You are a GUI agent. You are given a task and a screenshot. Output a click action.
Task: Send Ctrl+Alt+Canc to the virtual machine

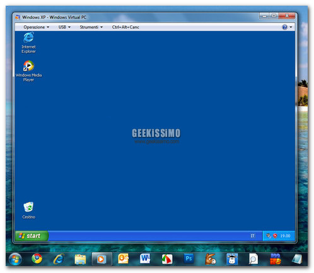click(x=125, y=27)
